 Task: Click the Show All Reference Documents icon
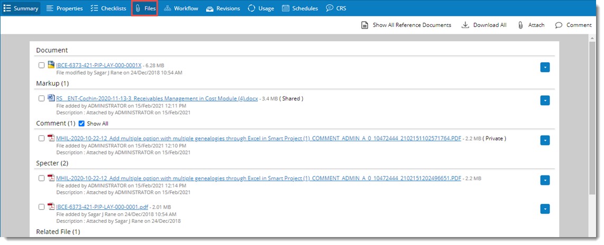365,25
